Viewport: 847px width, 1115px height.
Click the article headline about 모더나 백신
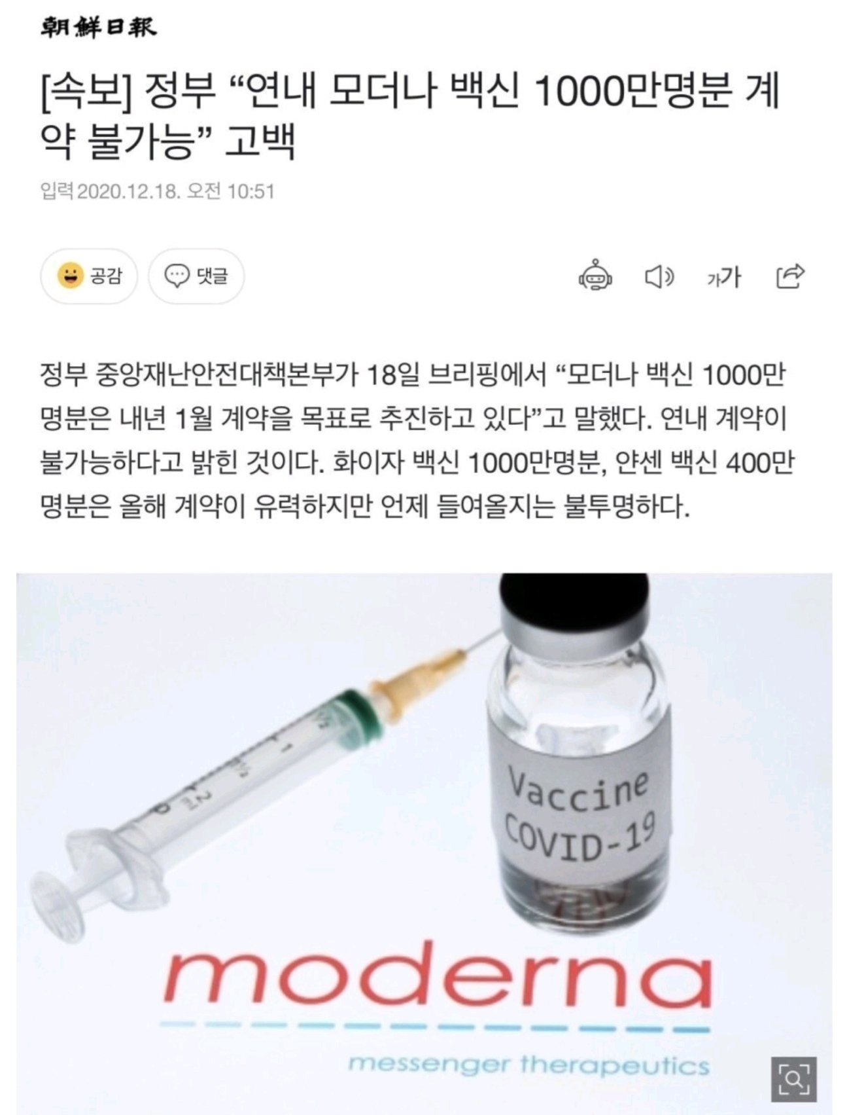click(x=410, y=117)
